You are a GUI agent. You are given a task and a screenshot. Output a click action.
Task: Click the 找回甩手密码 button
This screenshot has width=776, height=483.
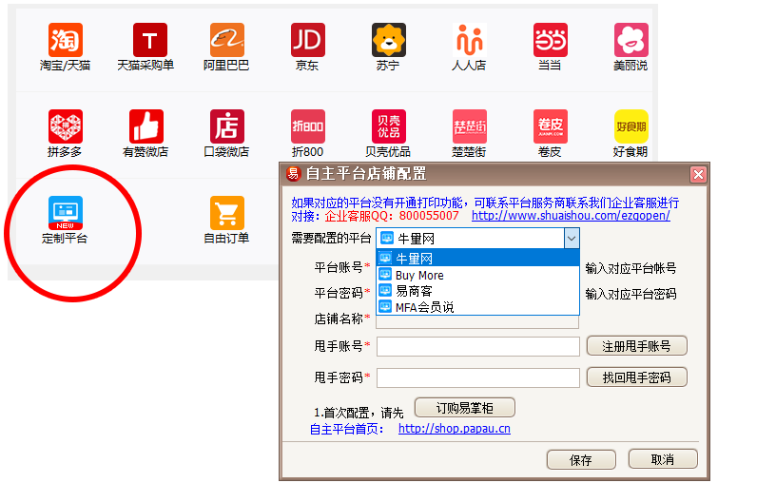(637, 377)
